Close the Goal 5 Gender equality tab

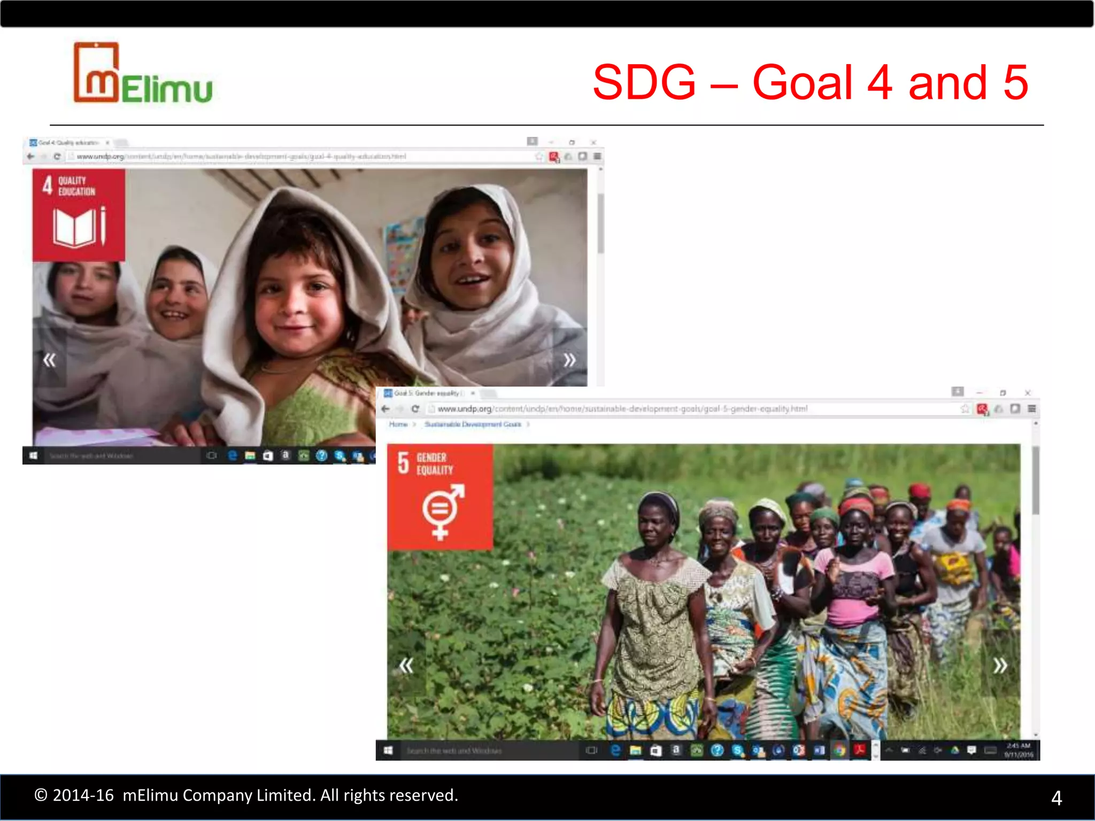473,393
